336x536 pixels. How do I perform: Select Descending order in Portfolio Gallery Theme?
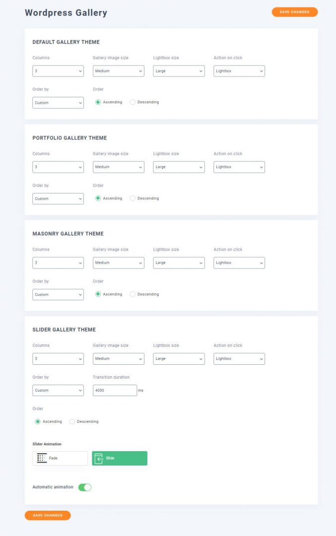pos(133,198)
